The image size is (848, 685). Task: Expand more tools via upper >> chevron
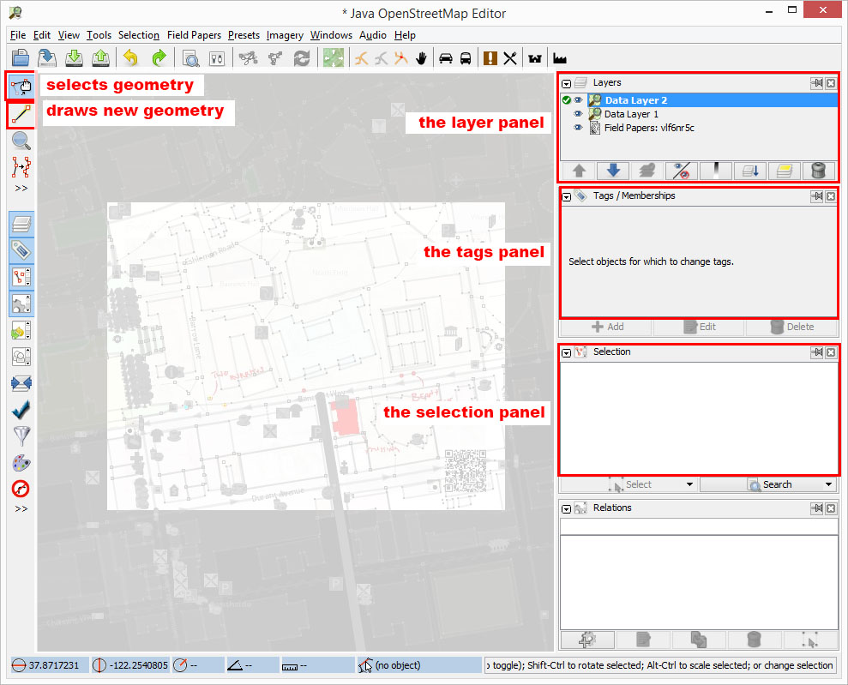[x=21, y=188]
